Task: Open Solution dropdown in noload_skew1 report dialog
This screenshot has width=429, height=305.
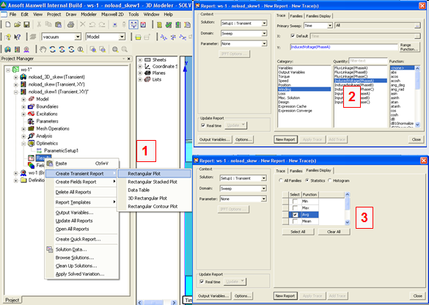Action: 264,23
